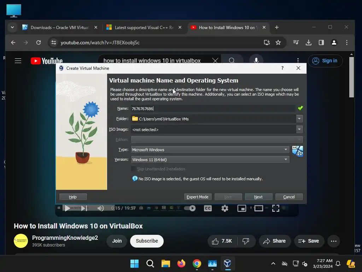The width and height of the screenshot is (362, 272).
Task: Reload the YouTube page
Action: [39, 42]
